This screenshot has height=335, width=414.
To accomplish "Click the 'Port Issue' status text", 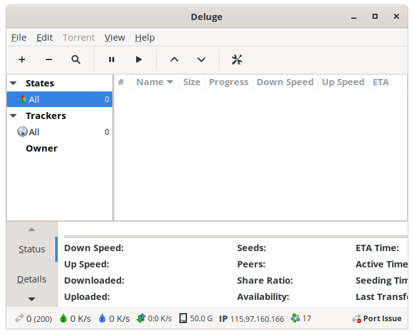I will click(382, 318).
